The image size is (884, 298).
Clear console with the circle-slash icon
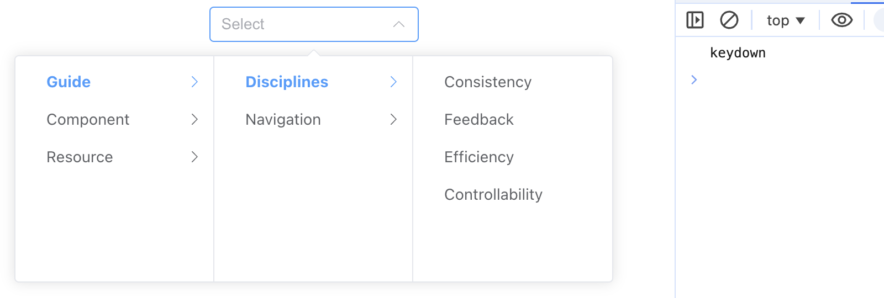point(729,20)
